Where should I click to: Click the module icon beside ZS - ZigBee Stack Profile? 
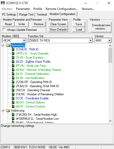tap(13, 62)
